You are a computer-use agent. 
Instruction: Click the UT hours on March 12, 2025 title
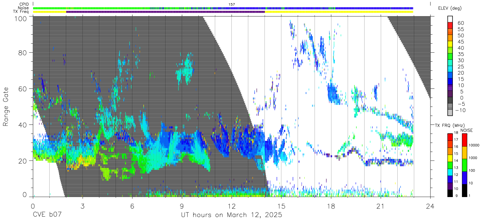(231, 216)
